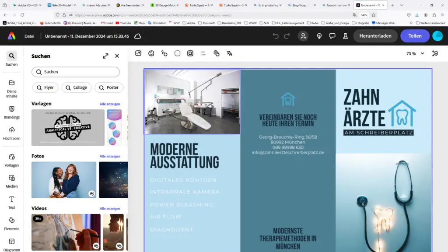Invite collaborators with person-plus icon
Screen dimensions: 448x252
pos(303,36)
